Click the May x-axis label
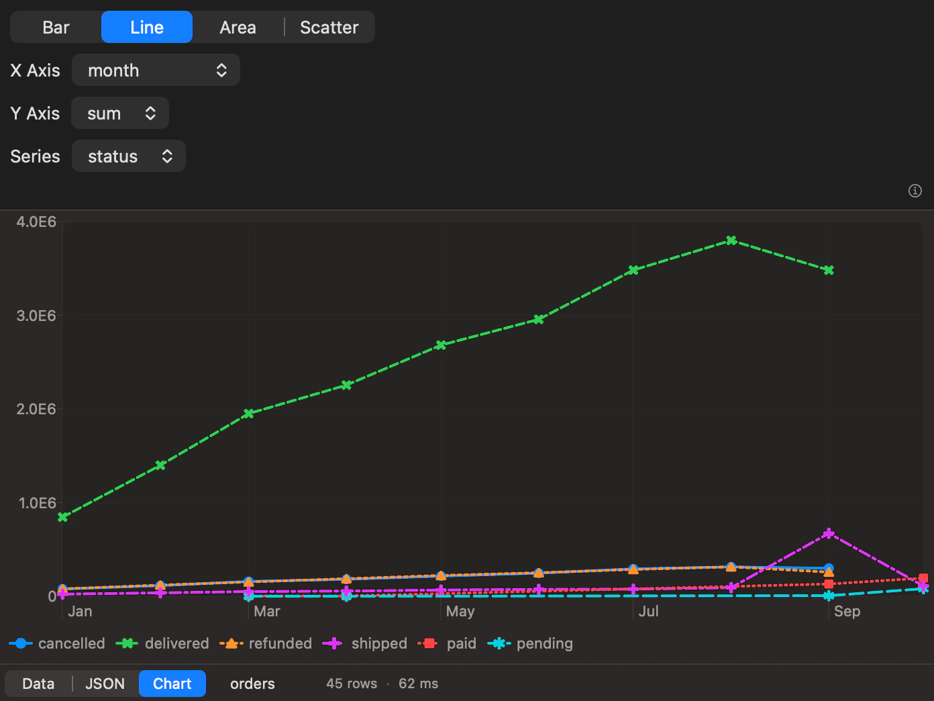This screenshot has height=701, width=934. [460, 611]
